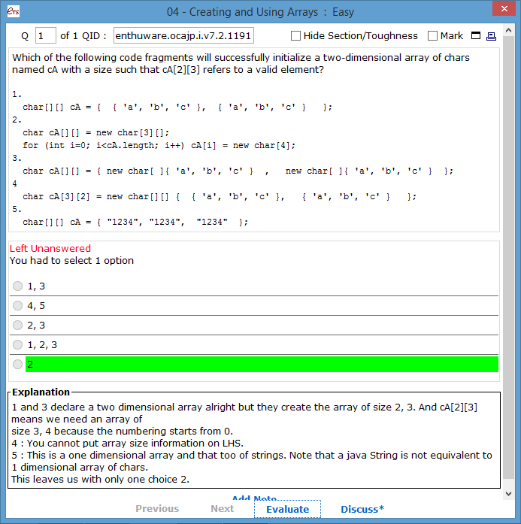The height and width of the screenshot is (524, 521).
Task: Click the ETS app logo icon
Action: [x=11, y=12]
